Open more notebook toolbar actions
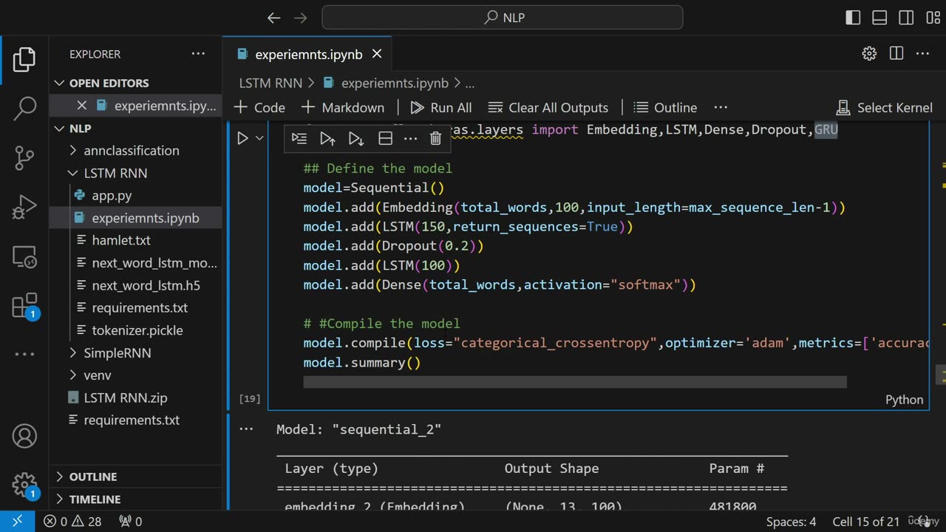The width and height of the screenshot is (946, 532). (x=721, y=107)
